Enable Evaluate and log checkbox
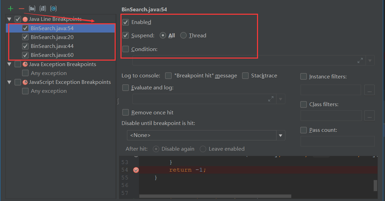385x201 pixels. point(126,88)
